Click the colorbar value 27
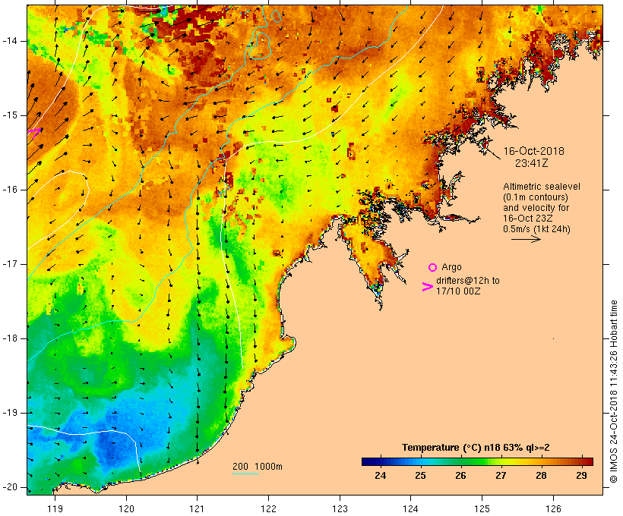The width and height of the screenshot is (623, 516). coord(501,475)
